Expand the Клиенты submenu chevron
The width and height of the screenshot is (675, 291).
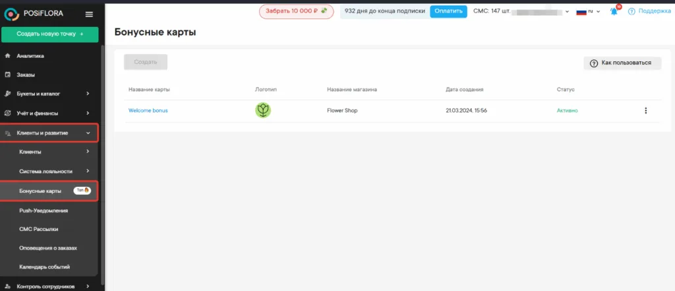(x=88, y=151)
